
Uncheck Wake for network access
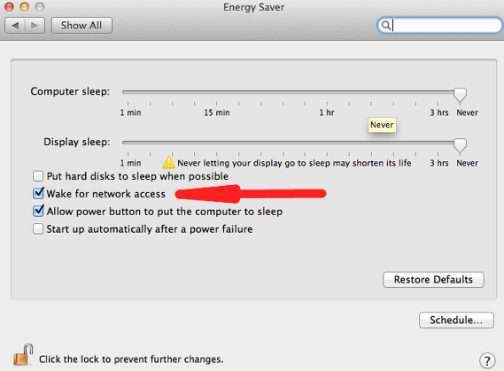38,193
